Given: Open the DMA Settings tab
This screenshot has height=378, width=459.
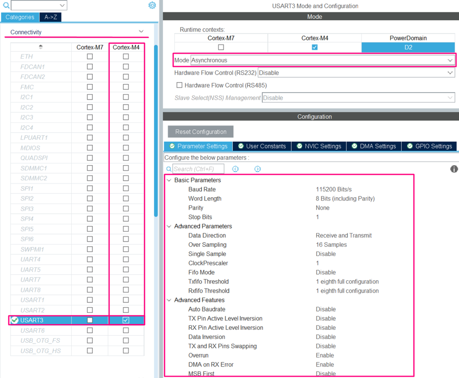Looking at the screenshot, I should [x=374, y=146].
